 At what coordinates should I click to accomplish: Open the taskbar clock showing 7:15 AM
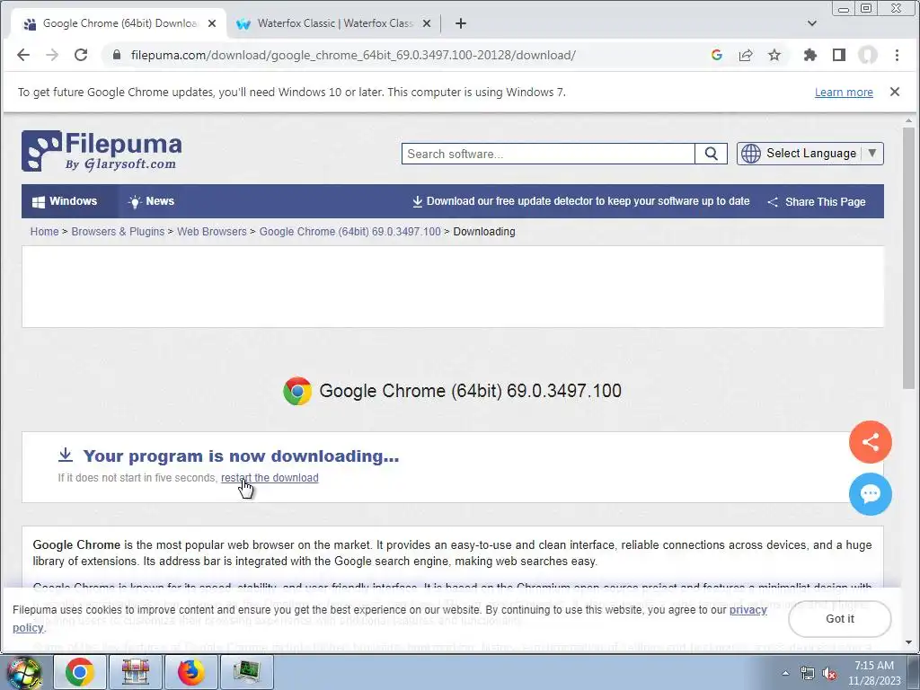874,673
